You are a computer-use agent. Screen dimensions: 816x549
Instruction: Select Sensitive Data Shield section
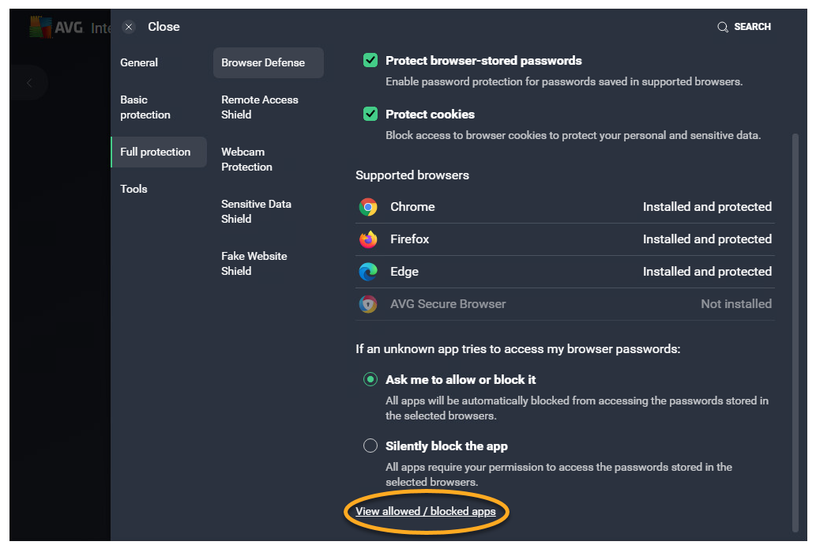[256, 212]
